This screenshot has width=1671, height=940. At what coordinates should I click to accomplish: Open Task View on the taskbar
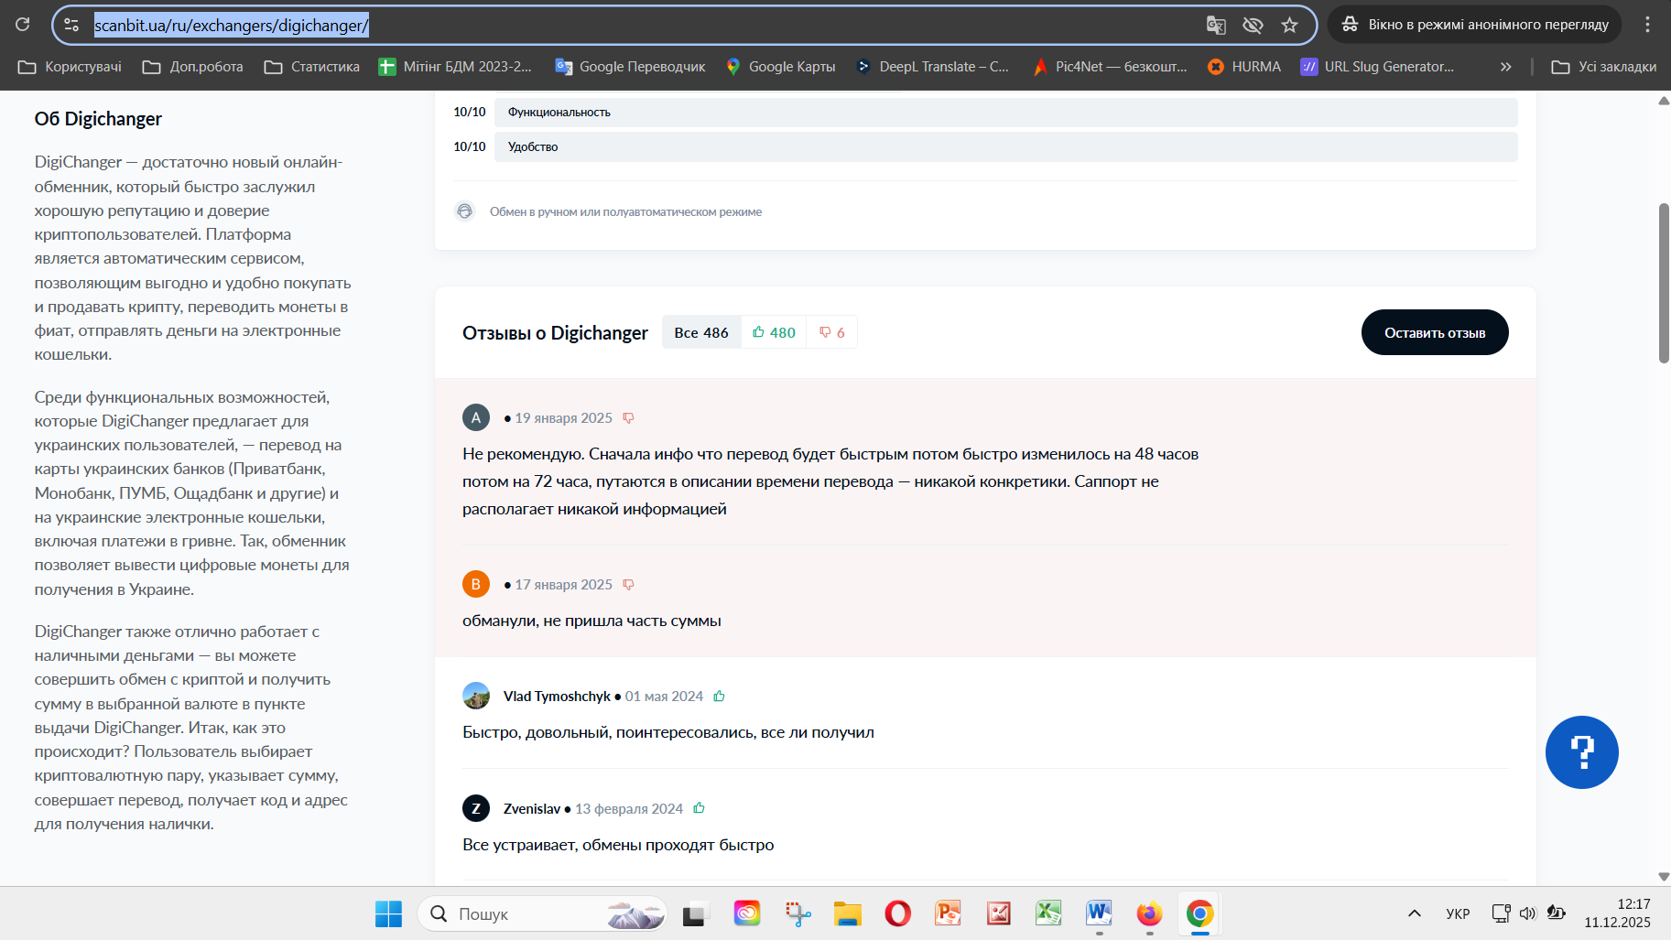coord(697,913)
